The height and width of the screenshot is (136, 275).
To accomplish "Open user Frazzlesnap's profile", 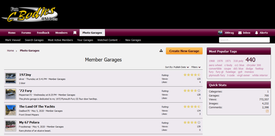I will pyautogui.click(x=25, y=127).
